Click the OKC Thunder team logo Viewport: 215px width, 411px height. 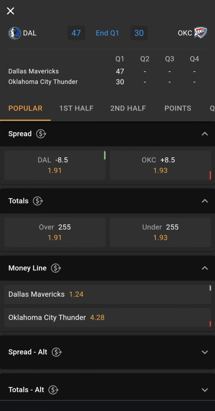[201, 33]
